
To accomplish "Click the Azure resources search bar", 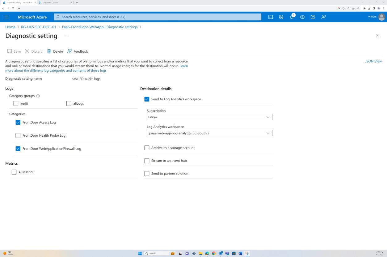I will (x=157, y=17).
